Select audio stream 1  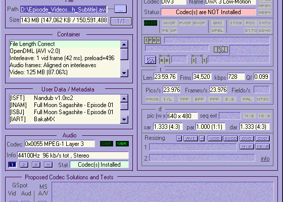click(12, 165)
